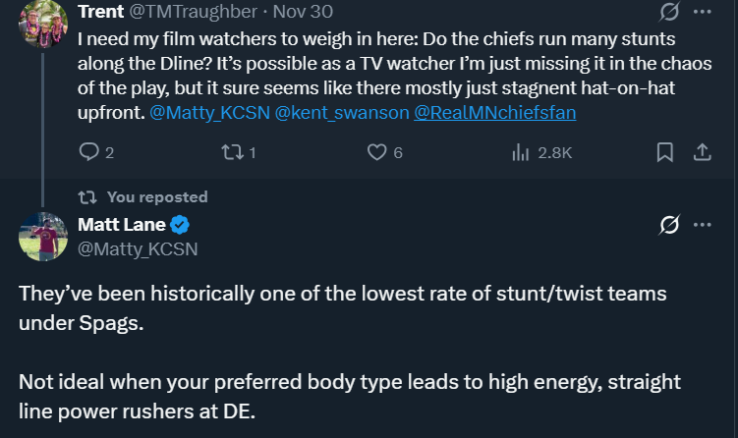This screenshot has height=438, width=738.
Task: Reply to Trent's tweet
Action: click(x=88, y=152)
